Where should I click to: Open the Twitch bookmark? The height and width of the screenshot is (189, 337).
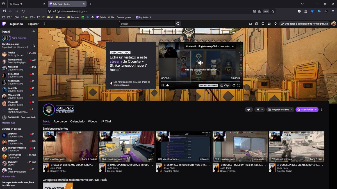pos(101,17)
